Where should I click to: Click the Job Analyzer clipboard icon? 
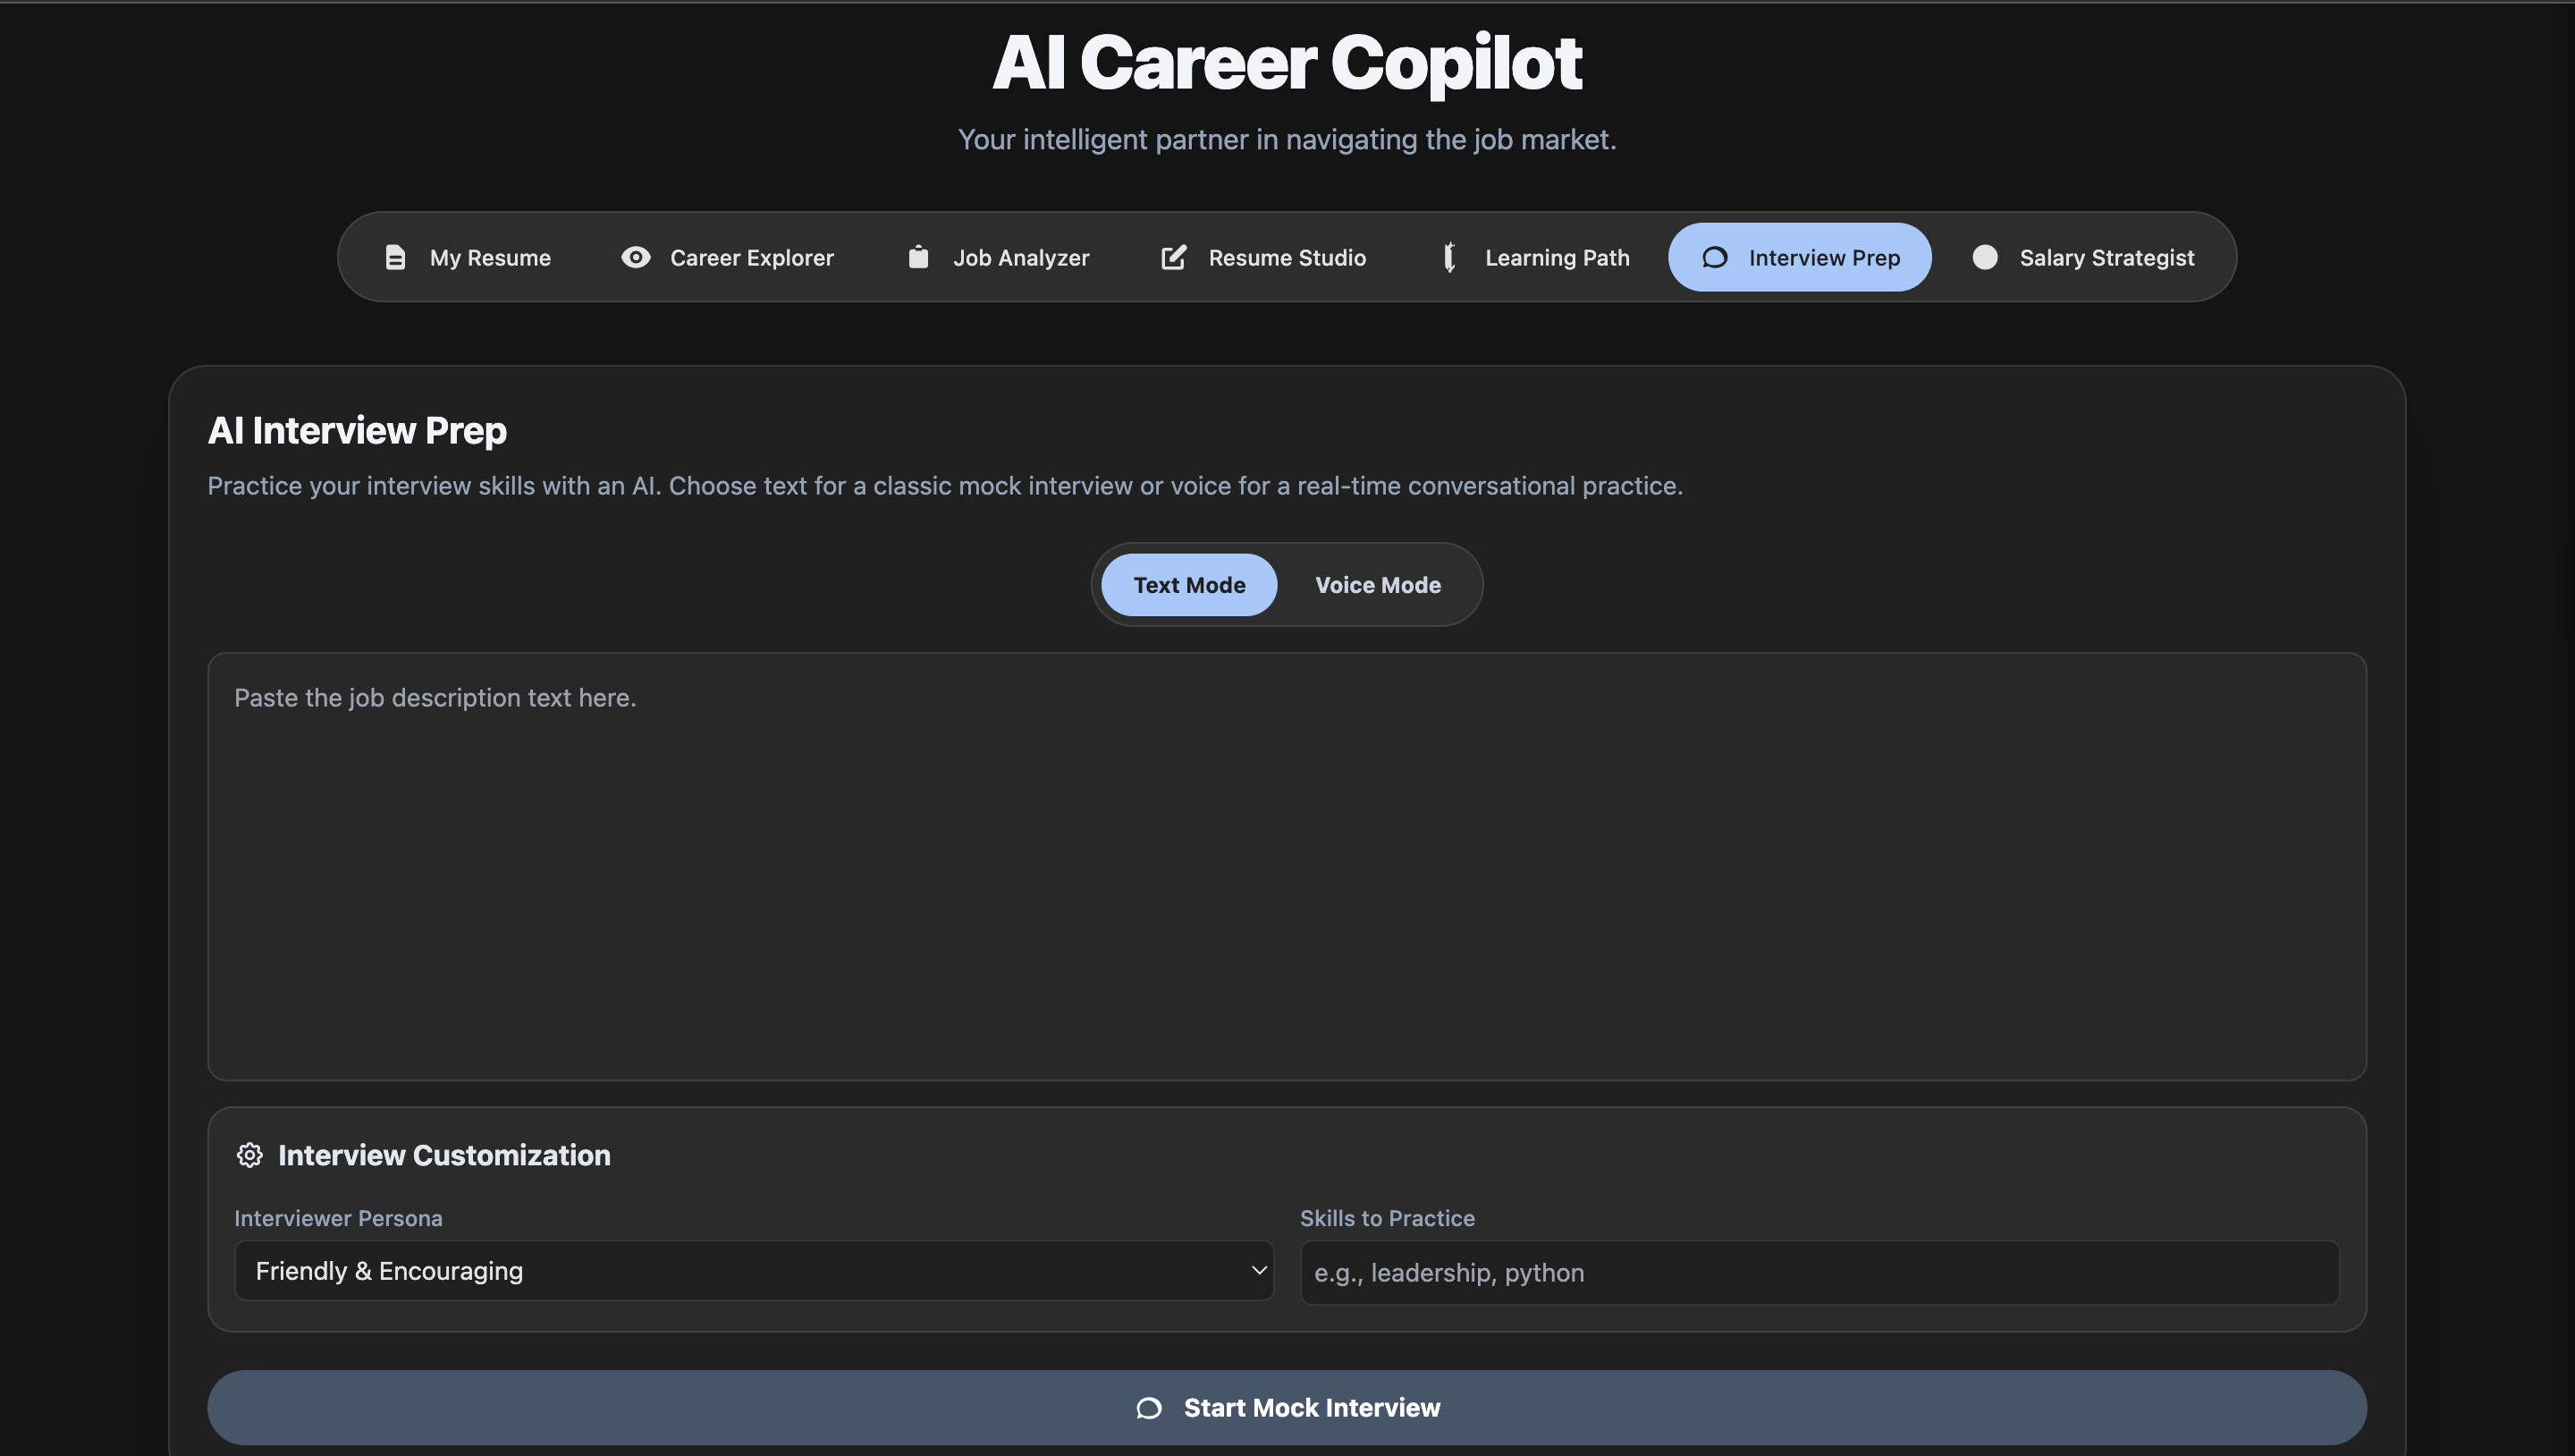pyautogui.click(x=917, y=257)
